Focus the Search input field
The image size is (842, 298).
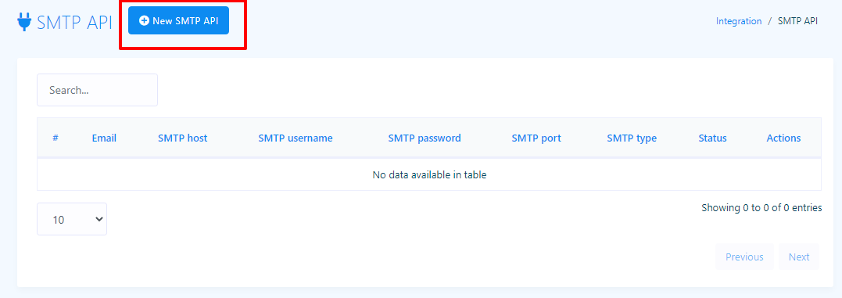pos(97,90)
